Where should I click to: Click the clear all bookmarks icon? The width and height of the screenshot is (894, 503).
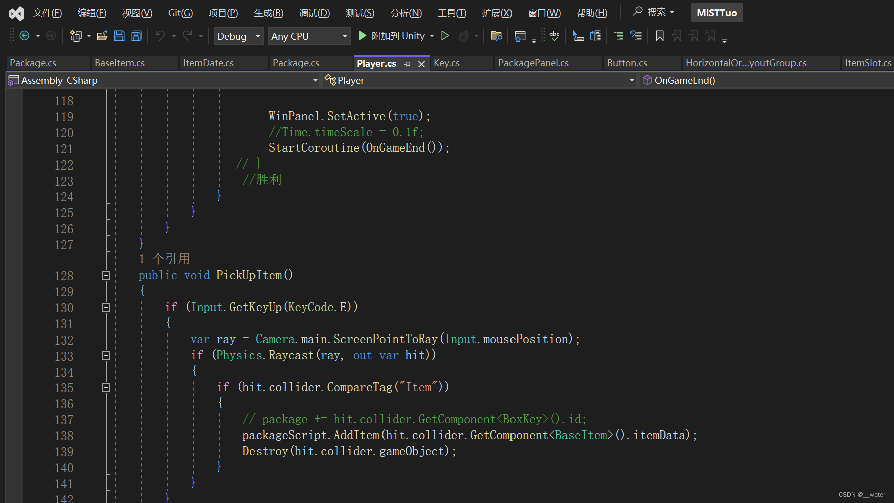(x=711, y=36)
